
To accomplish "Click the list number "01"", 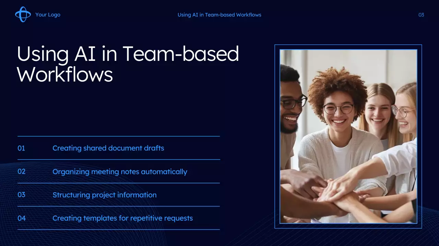I will pos(21,148).
